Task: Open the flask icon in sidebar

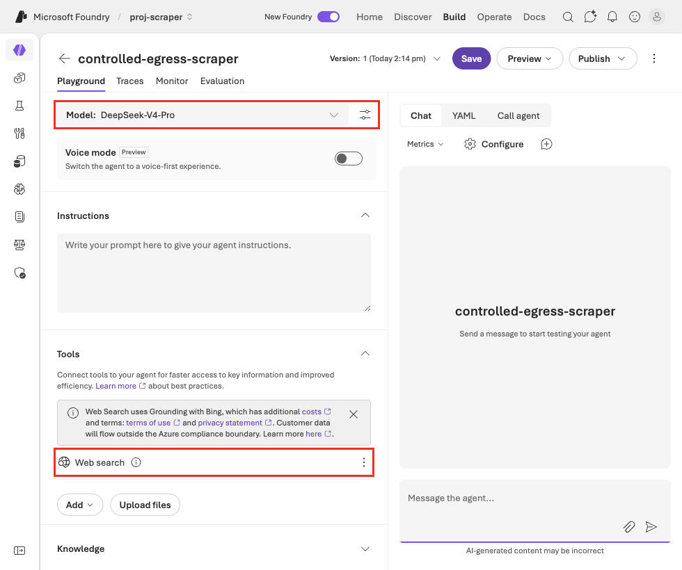Action: (19, 106)
